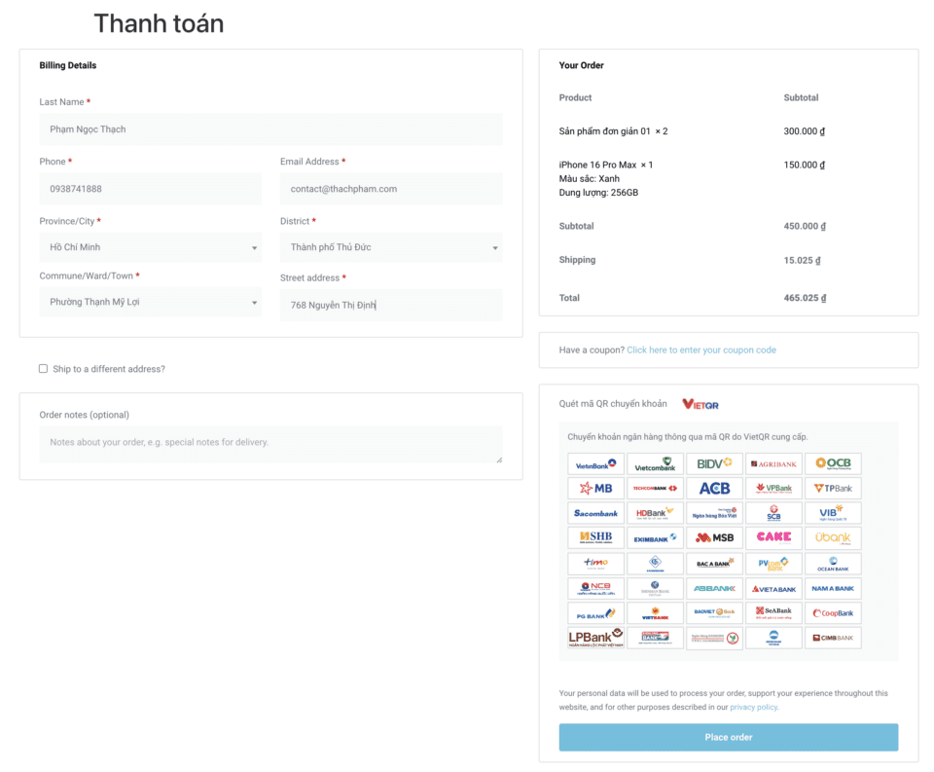Click the CAKE bank logo

pyautogui.click(x=773, y=538)
